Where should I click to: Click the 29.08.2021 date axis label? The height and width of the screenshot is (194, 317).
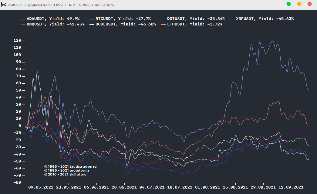pyautogui.click(x=263, y=187)
